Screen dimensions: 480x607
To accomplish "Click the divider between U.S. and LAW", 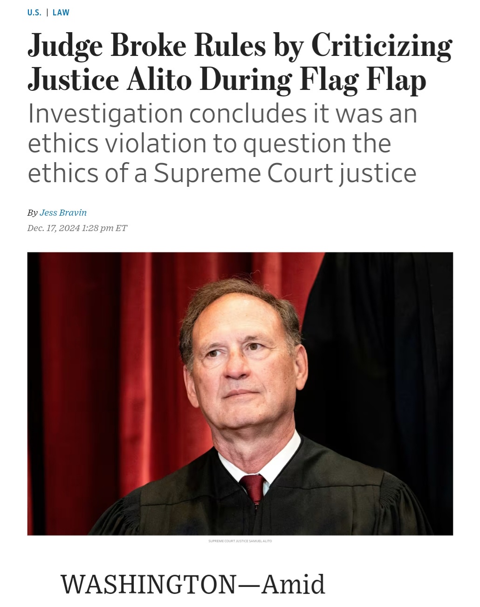I will (x=47, y=13).
